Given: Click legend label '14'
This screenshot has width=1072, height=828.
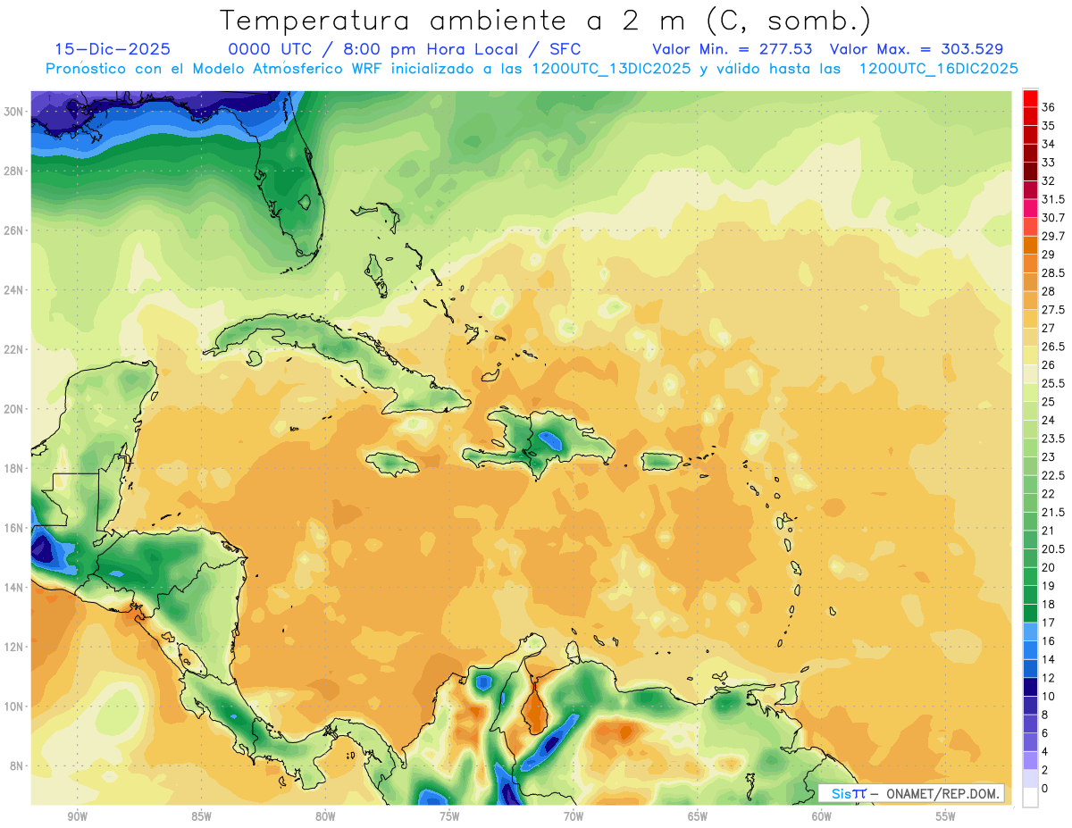Looking at the screenshot, I should (x=1049, y=659).
